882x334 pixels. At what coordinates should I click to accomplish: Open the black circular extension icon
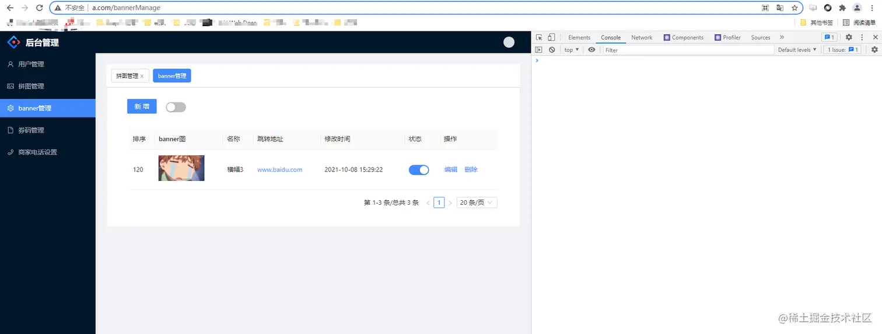tap(828, 8)
